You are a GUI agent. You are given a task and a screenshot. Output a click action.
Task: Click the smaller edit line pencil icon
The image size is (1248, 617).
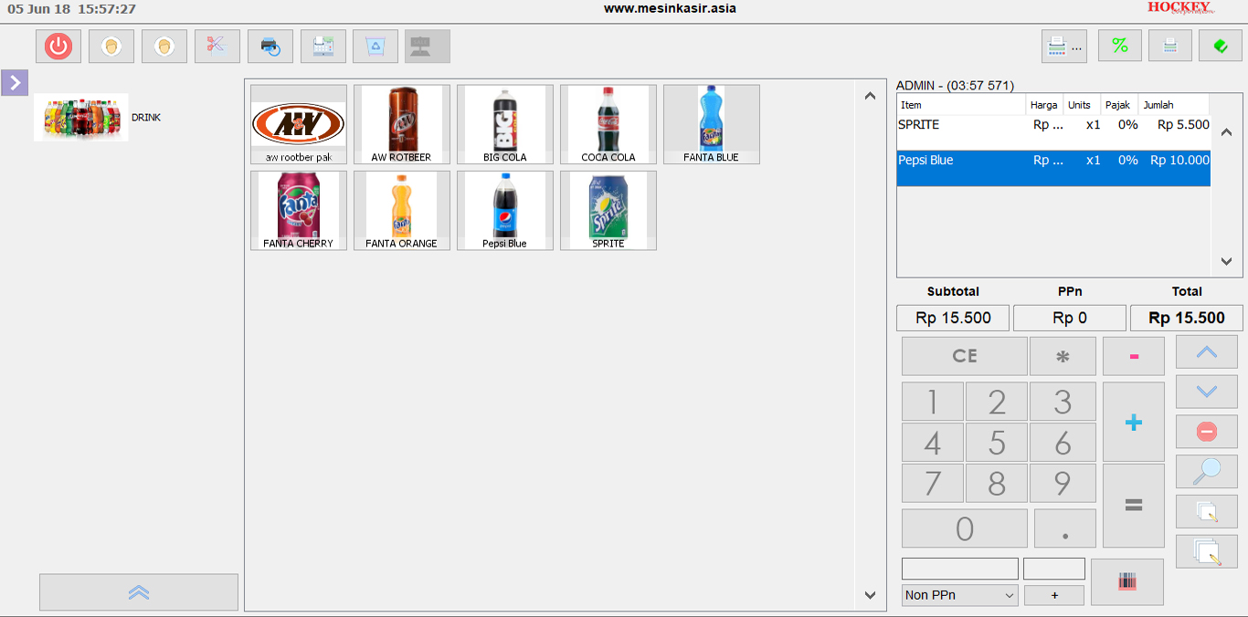point(1207,511)
